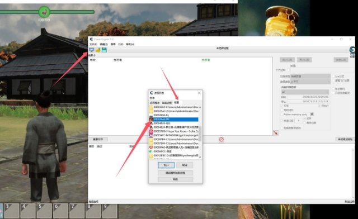Toggle the copy-on-write checkbox

coord(282,110)
